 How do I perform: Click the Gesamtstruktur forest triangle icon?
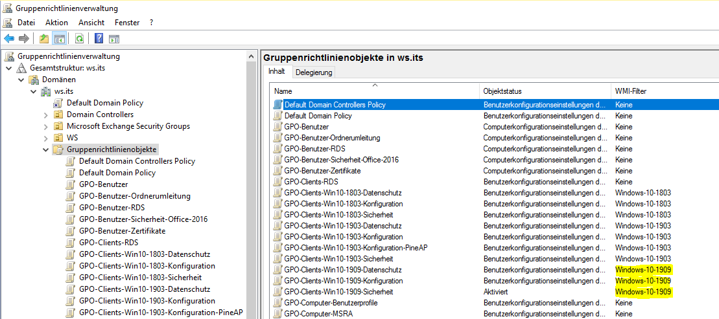pyautogui.click(x=21, y=68)
